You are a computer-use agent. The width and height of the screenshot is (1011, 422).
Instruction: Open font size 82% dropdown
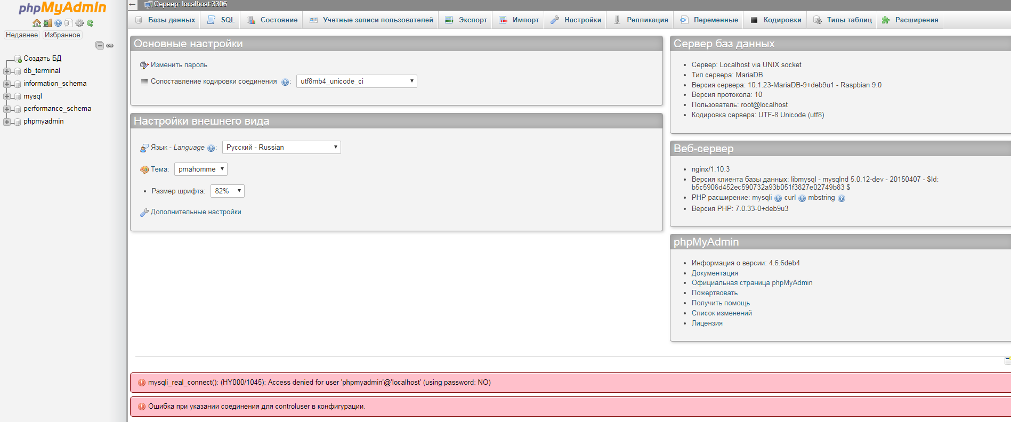click(x=228, y=191)
